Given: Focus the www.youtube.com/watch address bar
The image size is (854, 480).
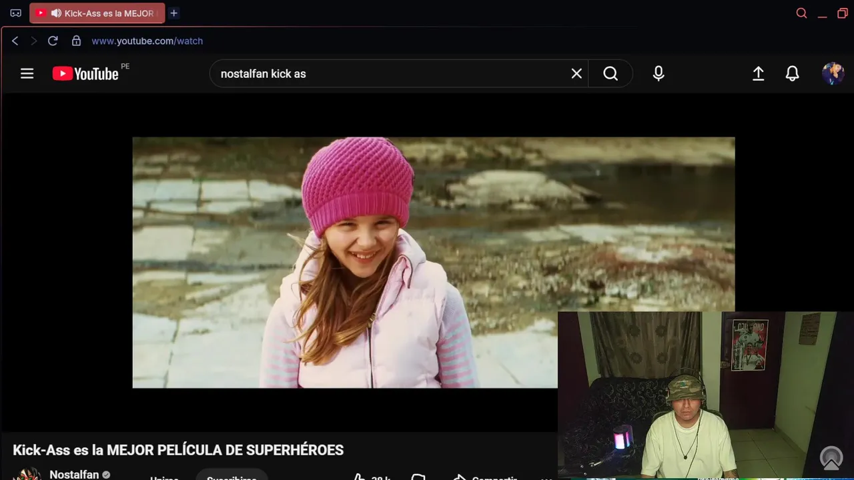Looking at the screenshot, I should click(x=147, y=41).
